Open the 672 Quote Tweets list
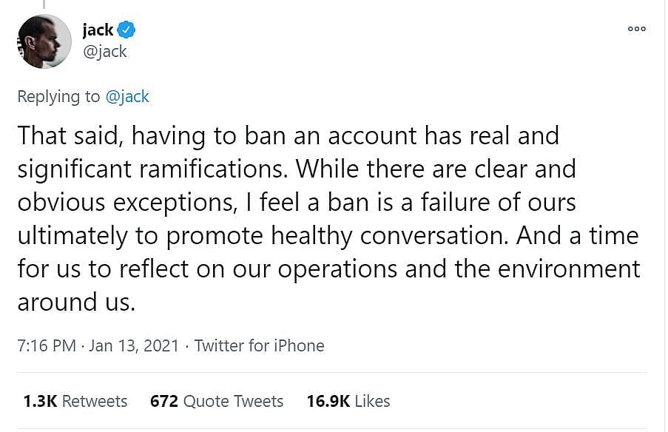The width and height of the screenshot is (668, 432). pyautogui.click(x=216, y=401)
